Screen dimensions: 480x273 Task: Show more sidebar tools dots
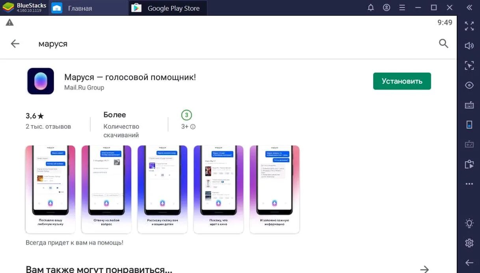click(x=469, y=184)
